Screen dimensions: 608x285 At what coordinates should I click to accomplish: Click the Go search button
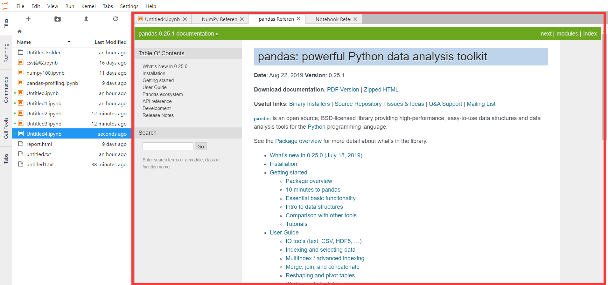(x=201, y=146)
